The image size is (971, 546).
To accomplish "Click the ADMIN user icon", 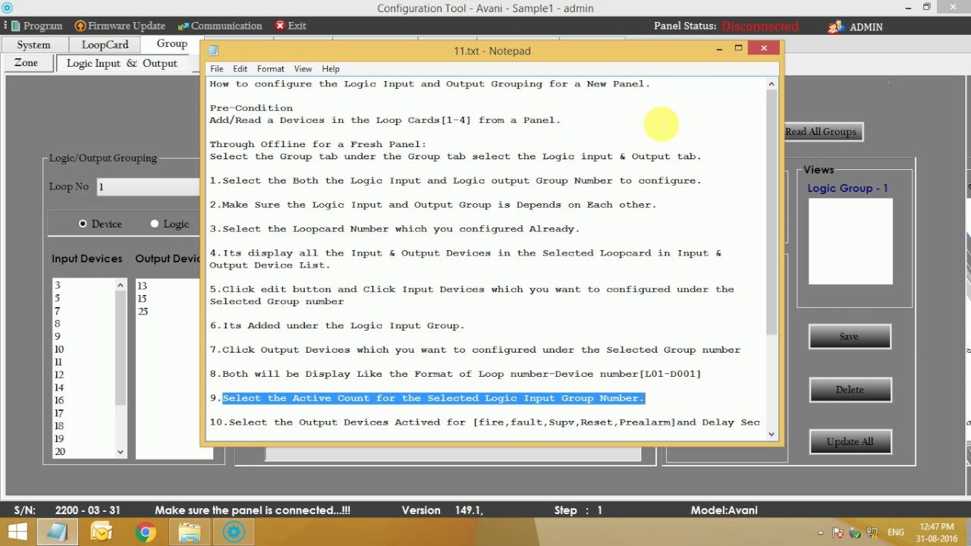I will pos(836,27).
